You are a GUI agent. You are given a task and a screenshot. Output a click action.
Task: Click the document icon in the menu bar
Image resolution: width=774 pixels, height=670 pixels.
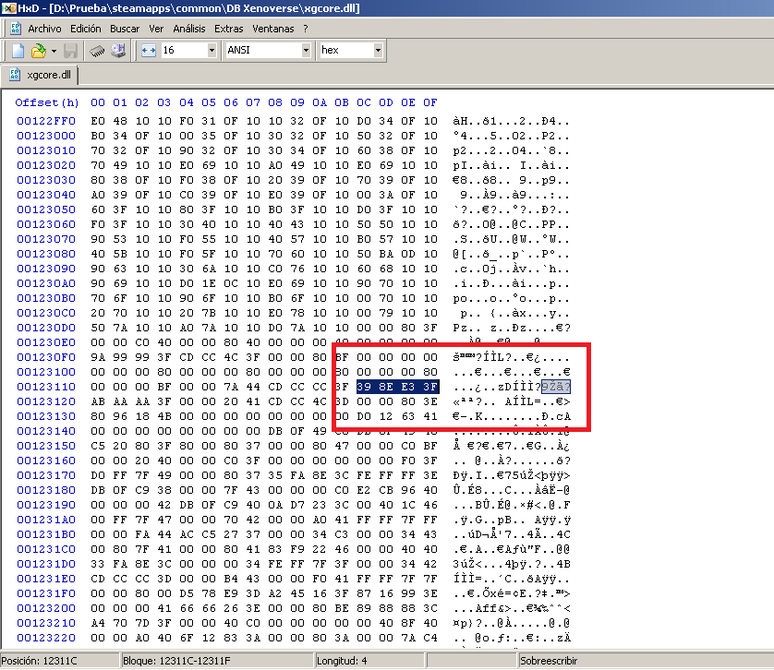coord(16,29)
